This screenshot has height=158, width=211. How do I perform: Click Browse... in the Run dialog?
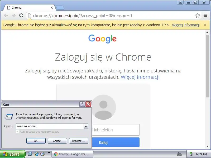(x=79, y=141)
